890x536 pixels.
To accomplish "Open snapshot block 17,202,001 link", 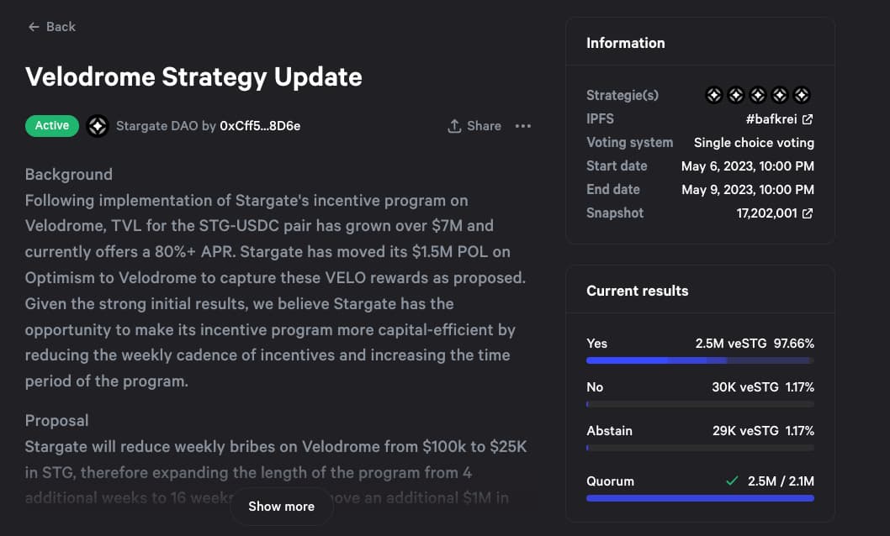I will click(767, 213).
